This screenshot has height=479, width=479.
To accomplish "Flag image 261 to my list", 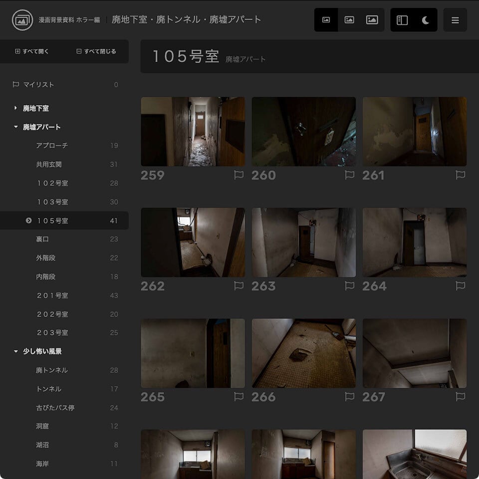I will tap(461, 175).
